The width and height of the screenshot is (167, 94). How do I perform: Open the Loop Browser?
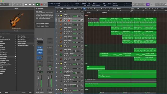163,4
